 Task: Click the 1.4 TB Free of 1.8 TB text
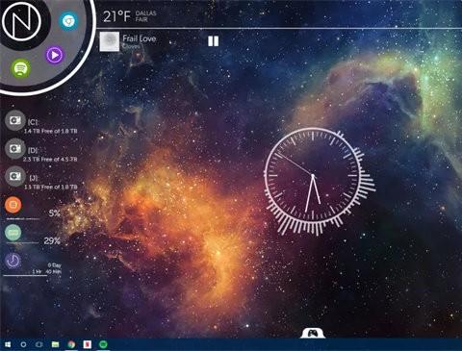tap(51, 131)
